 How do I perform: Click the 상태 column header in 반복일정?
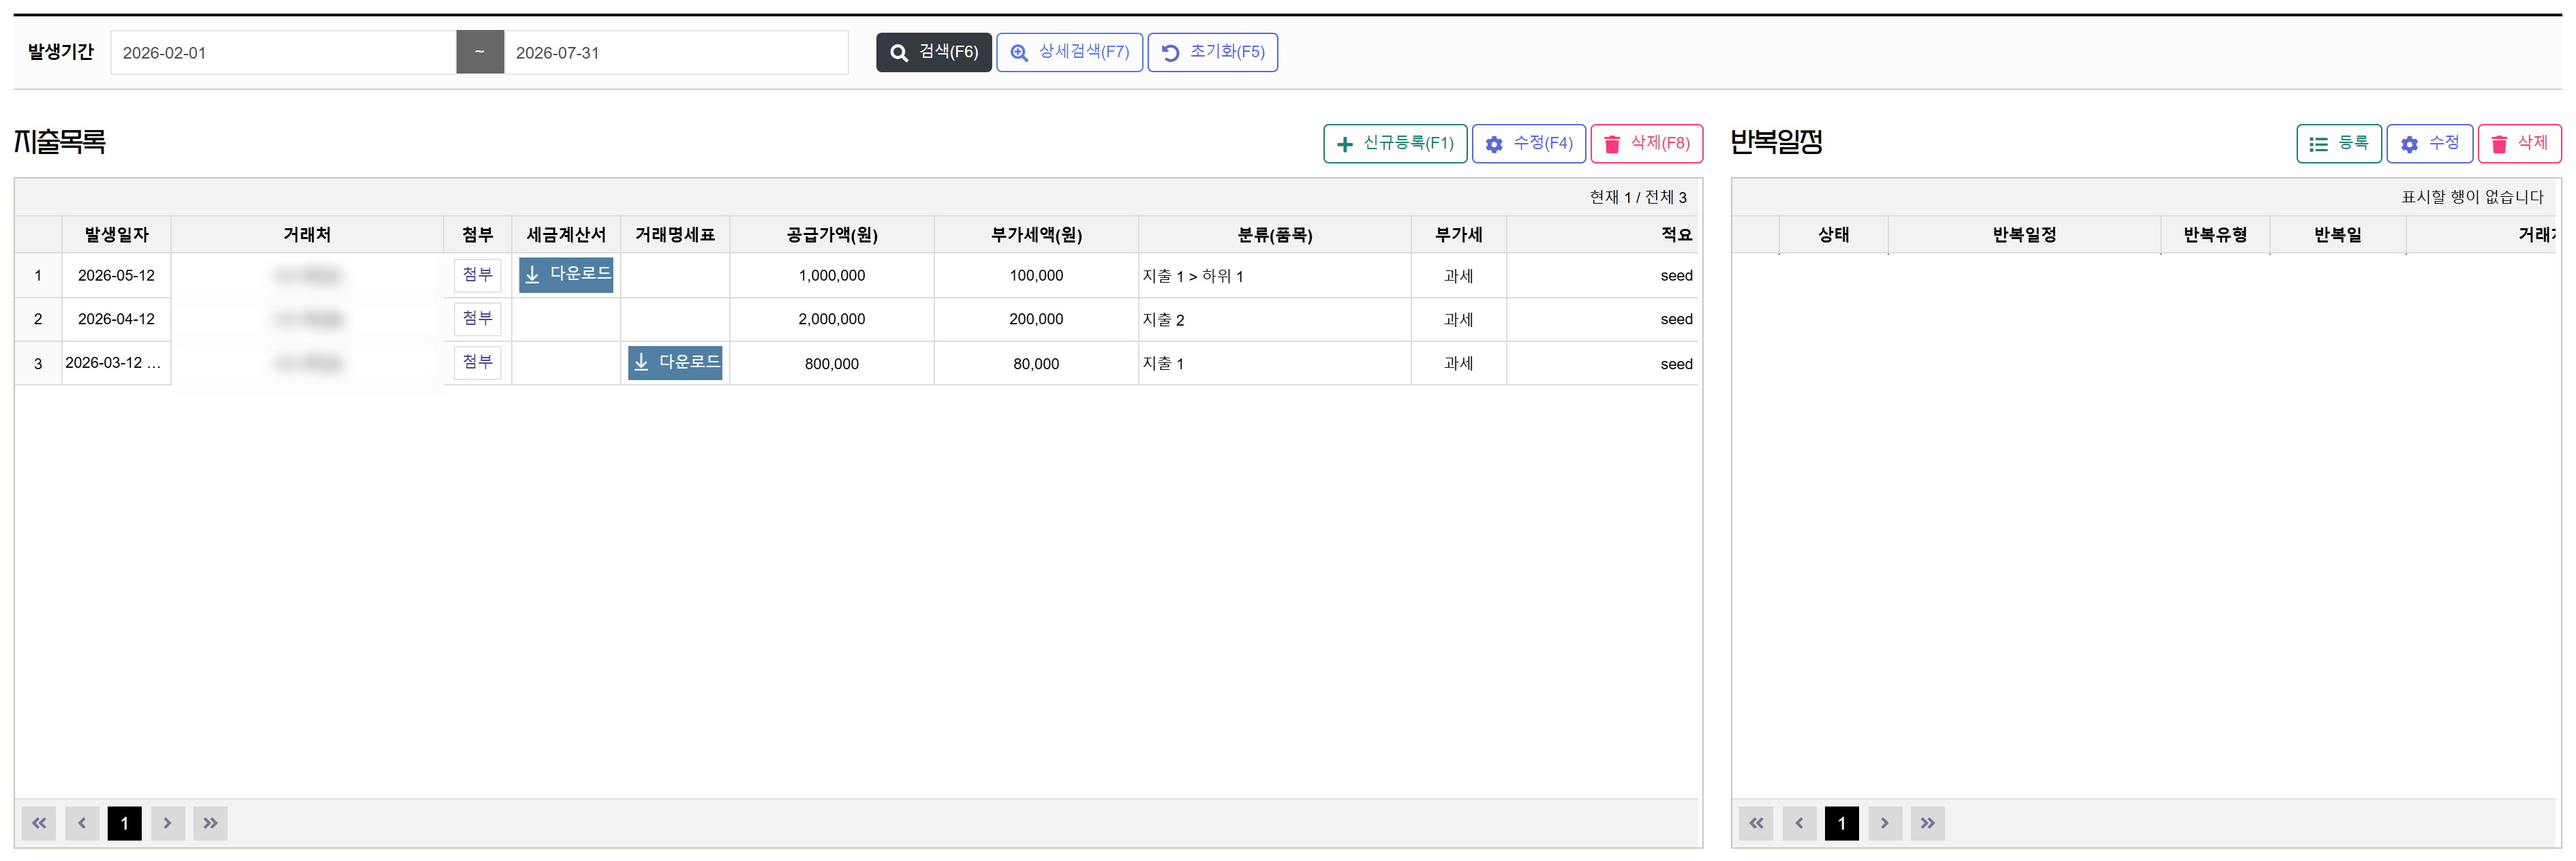click(1834, 235)
